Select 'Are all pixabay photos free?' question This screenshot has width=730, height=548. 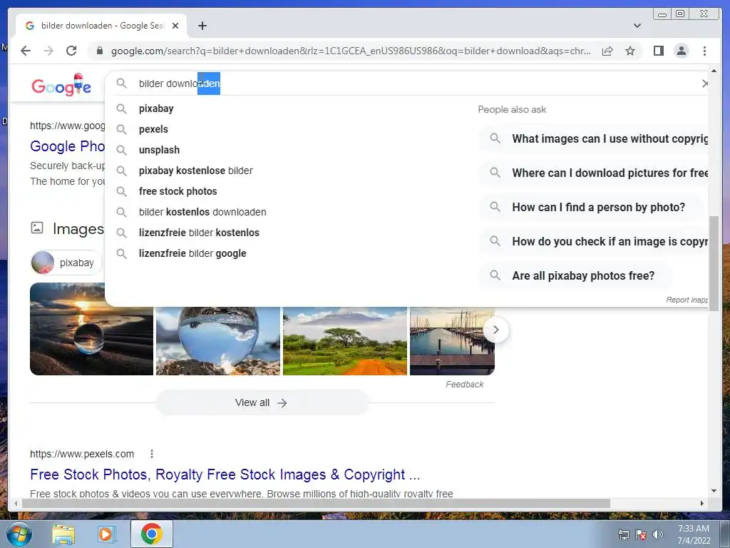pyautogui.click(x=575, y=276)
